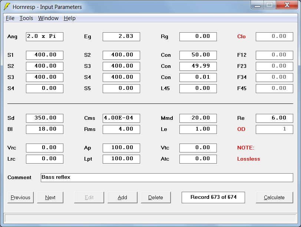
Task: Click the S5 field
Action: [121, 89]
